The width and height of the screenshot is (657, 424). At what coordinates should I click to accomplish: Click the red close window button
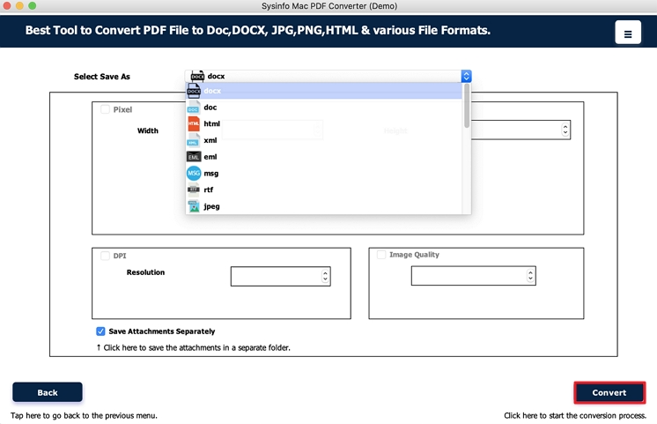pos(7,6)
